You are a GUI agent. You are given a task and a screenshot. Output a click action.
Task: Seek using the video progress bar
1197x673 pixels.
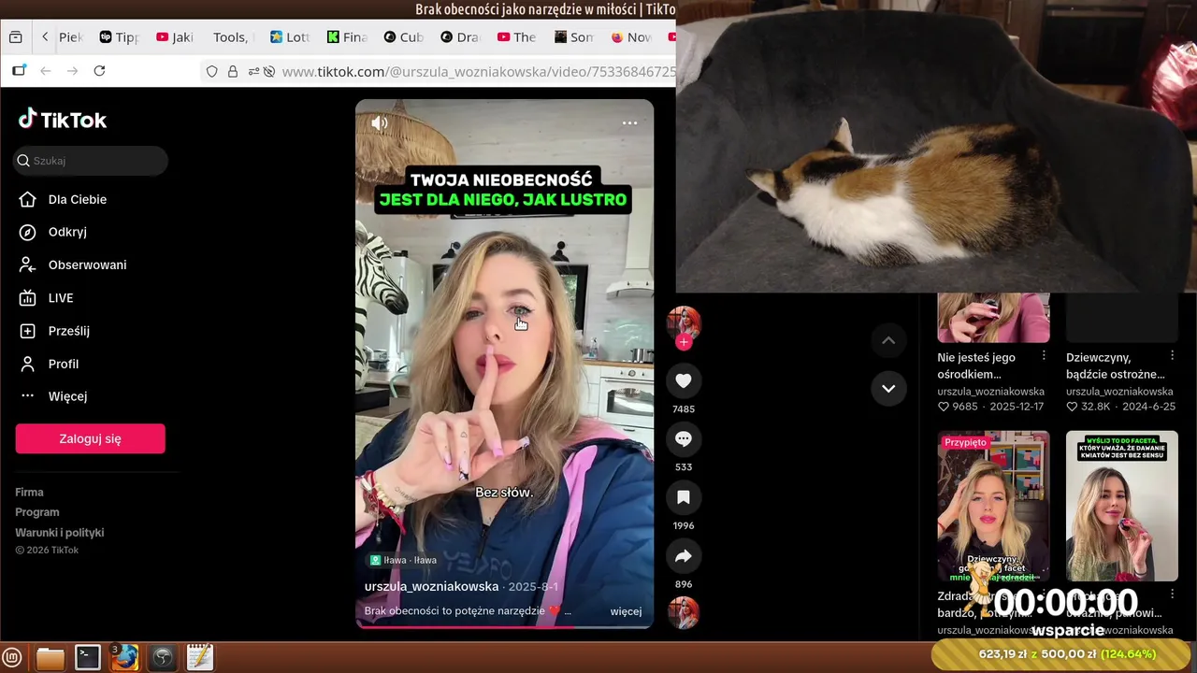click(x=504, y=626)
